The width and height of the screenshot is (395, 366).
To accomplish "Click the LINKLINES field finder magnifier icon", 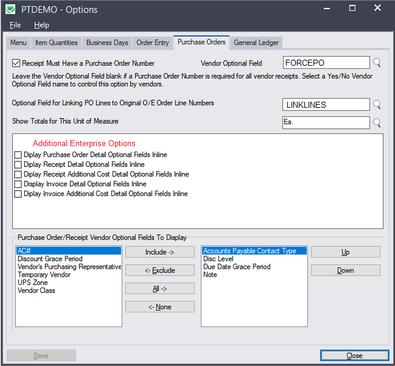I will pos(377,105).
